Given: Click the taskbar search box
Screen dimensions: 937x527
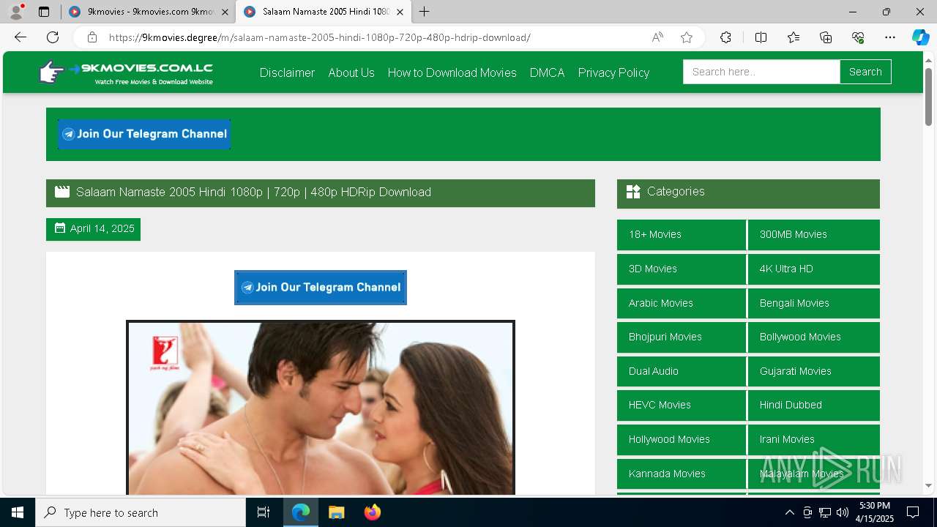Looking at the screenshot, I should [x=141, y=512].
